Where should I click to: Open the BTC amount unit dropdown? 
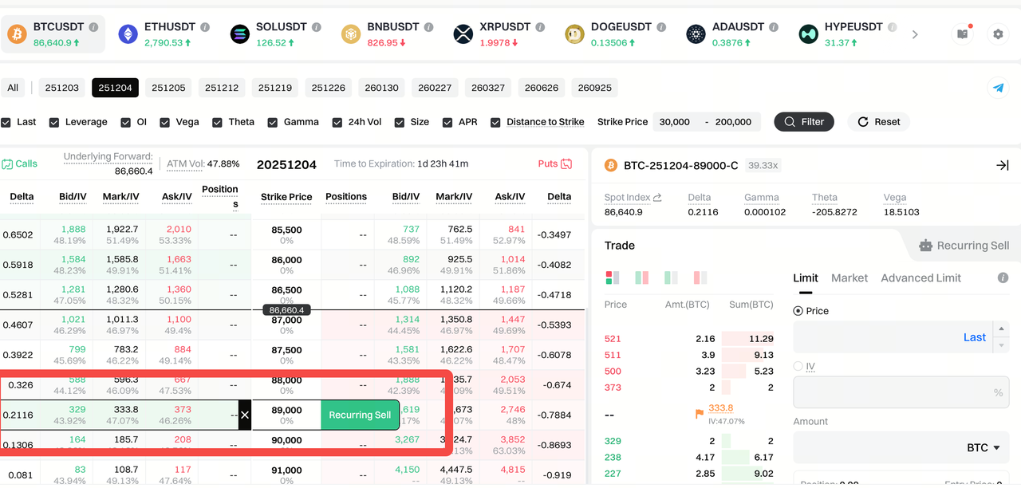984,447
